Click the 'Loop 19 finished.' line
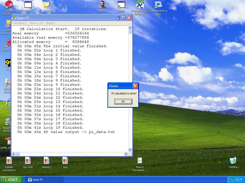 tap(51, 127)
